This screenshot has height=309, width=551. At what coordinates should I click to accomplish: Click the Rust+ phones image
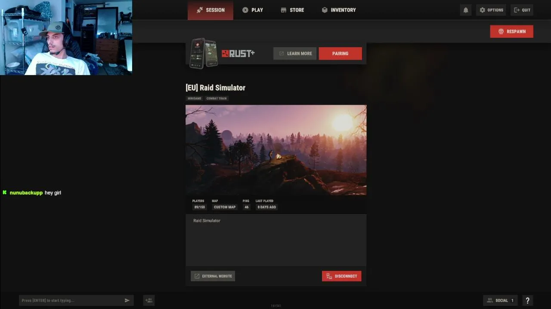[x=204, y=53]
